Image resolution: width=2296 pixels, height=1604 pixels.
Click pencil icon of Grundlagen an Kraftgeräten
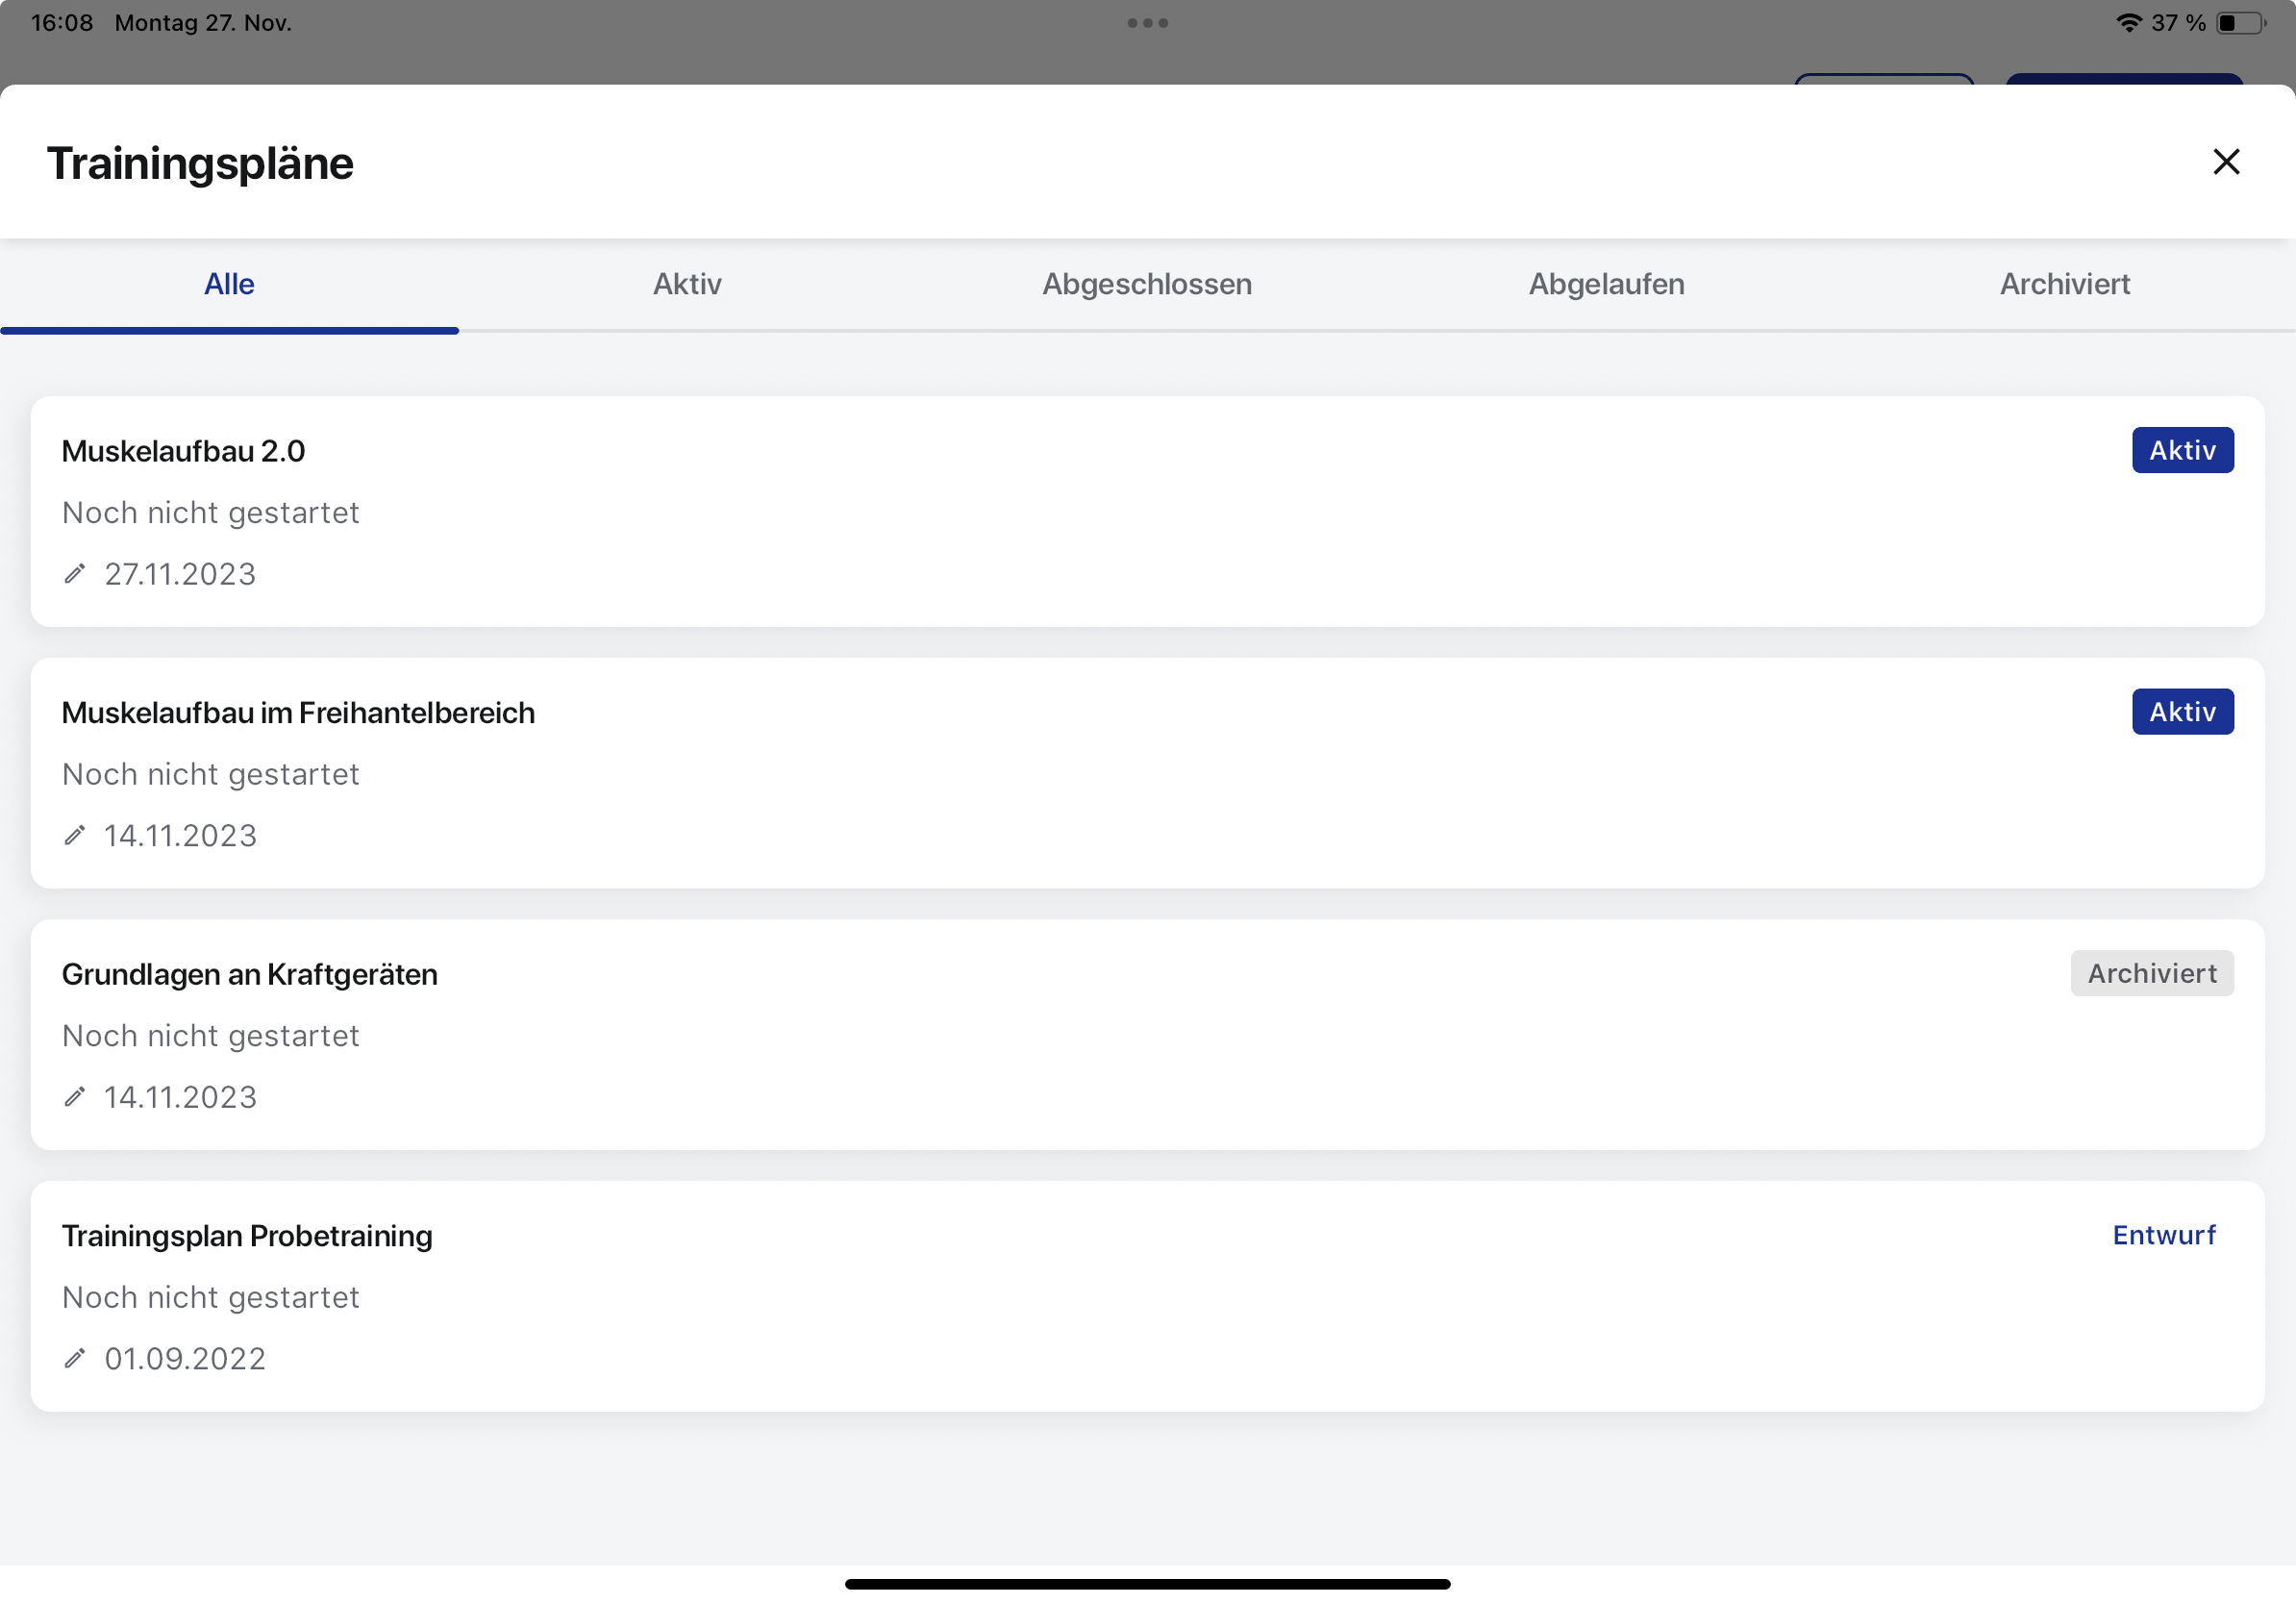coord(75,1097)
